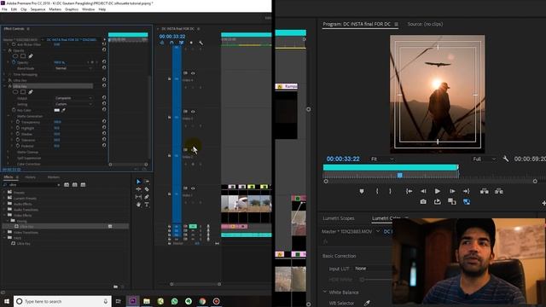The width and height of the screenshot is (546, 307).
Task: Click the Lift button in Program monitor
Action: 484,191
